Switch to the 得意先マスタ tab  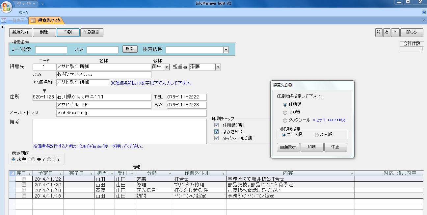coord(49,20)
